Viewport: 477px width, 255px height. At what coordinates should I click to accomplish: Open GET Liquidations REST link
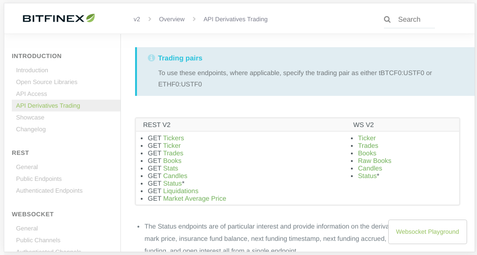(180, 191)
